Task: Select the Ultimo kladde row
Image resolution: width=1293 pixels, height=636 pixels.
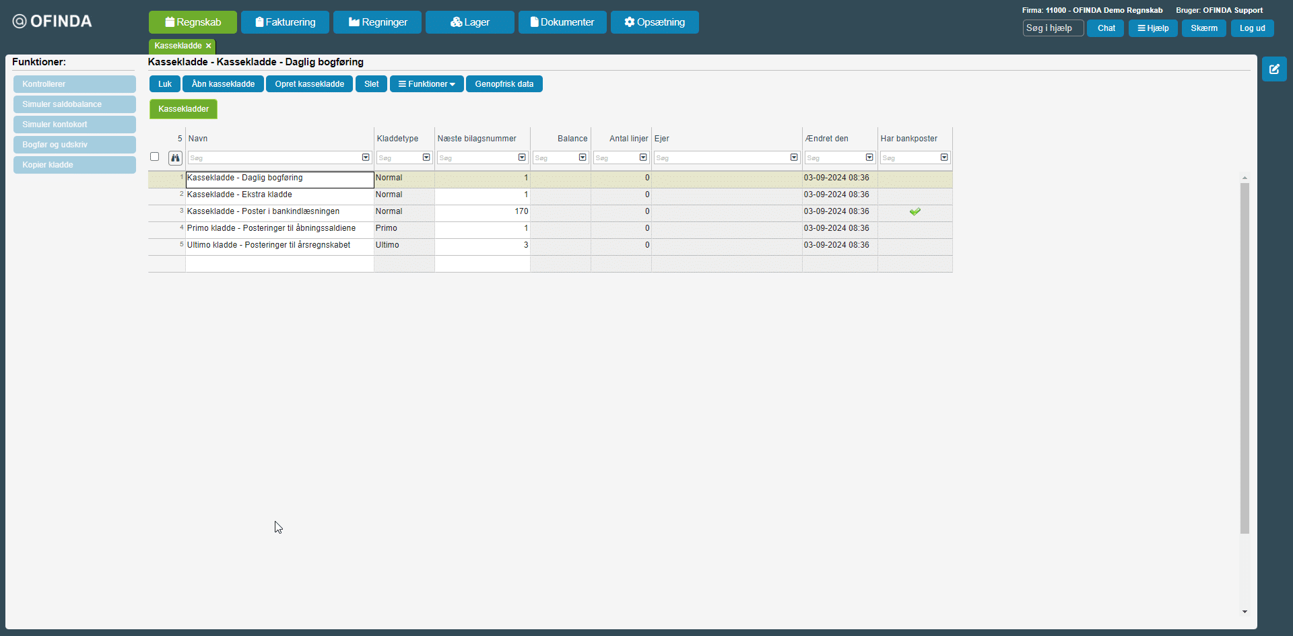Action: (269, 245)
